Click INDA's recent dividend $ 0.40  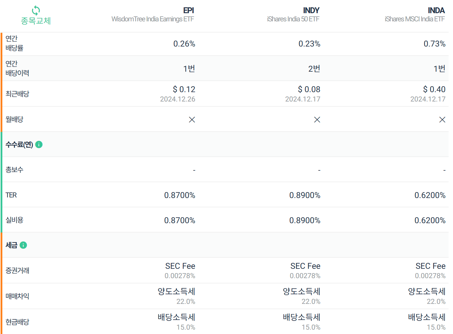pos(434,89)
